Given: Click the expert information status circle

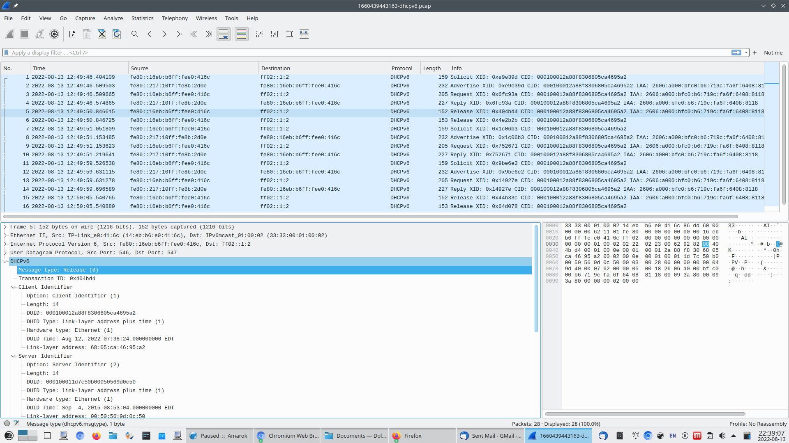Looking at the screenshot, I should (x=7, y=424).
